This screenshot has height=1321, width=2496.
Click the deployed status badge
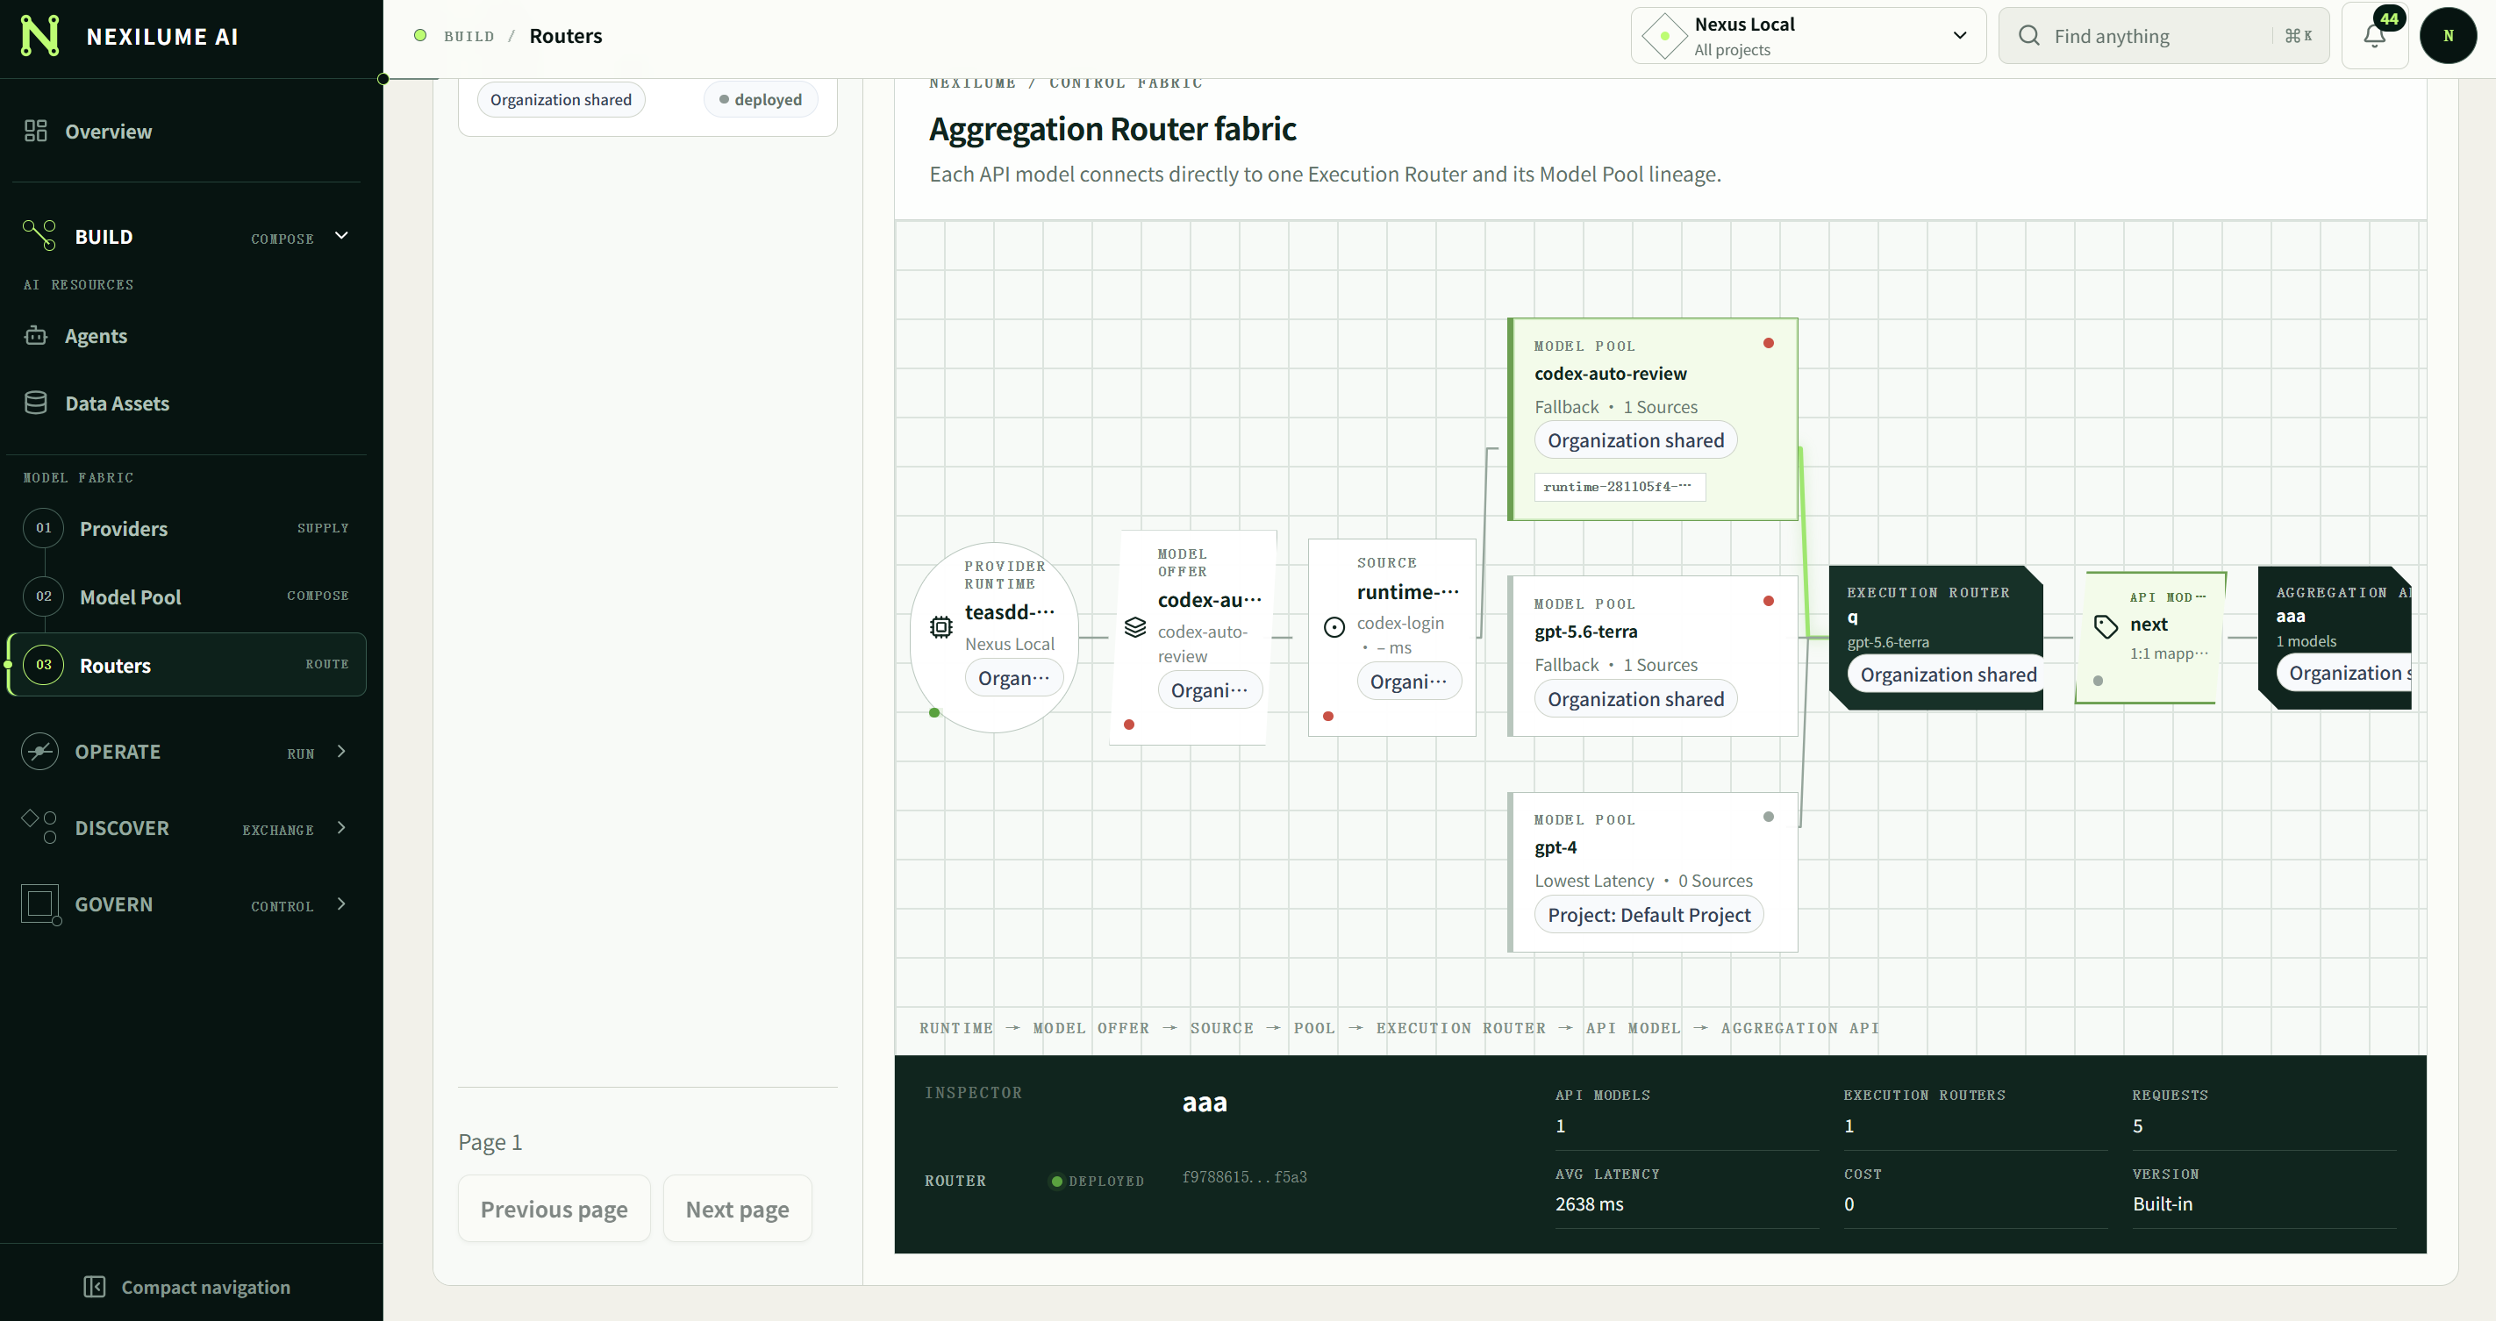tap(761, 99)
